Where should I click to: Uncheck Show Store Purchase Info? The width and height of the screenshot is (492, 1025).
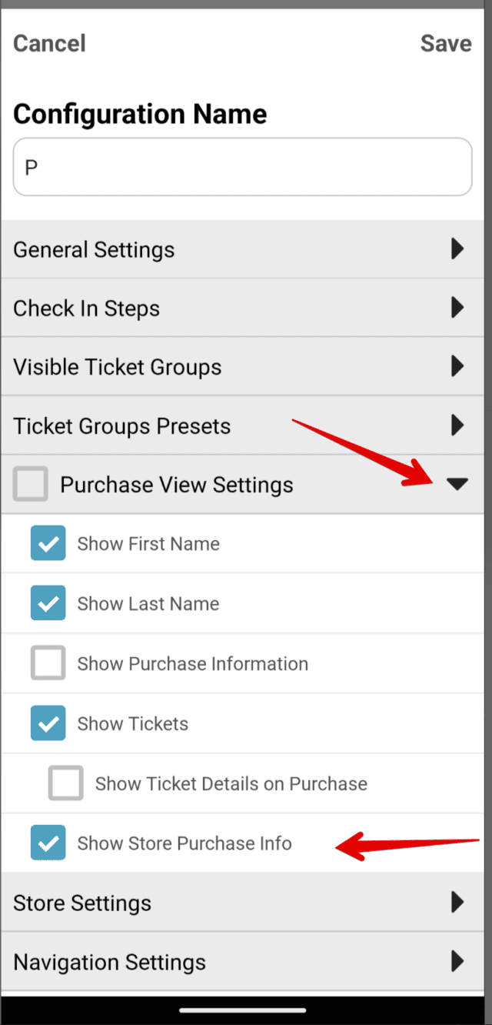click(48, 843)
